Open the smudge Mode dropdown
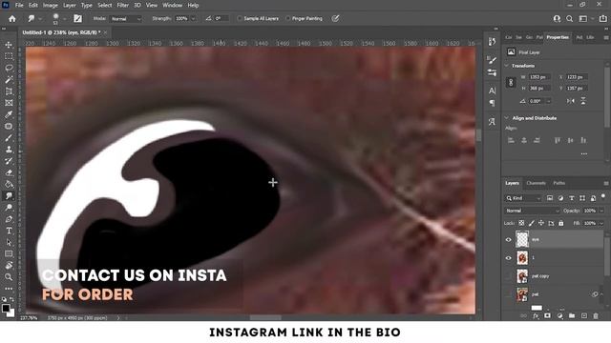Viewport: 611px width, 343px height. pos(126,19)
